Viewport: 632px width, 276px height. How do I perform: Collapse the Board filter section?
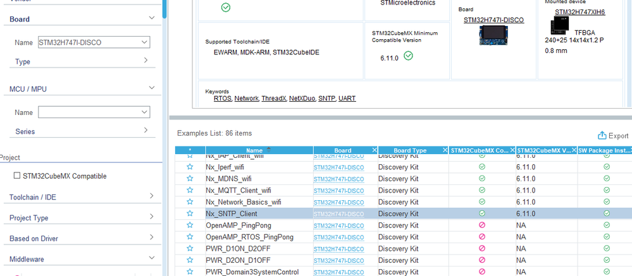(x=152, y=18)
